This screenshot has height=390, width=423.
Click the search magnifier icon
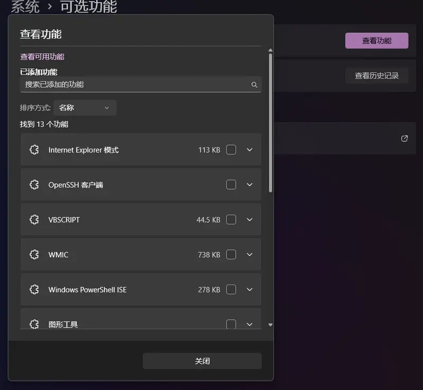coord(254,85)
